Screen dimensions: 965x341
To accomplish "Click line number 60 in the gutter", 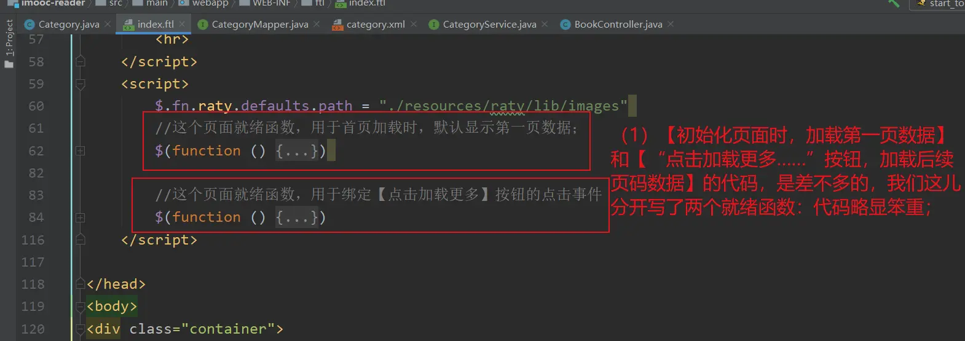I will click(36, 106).
